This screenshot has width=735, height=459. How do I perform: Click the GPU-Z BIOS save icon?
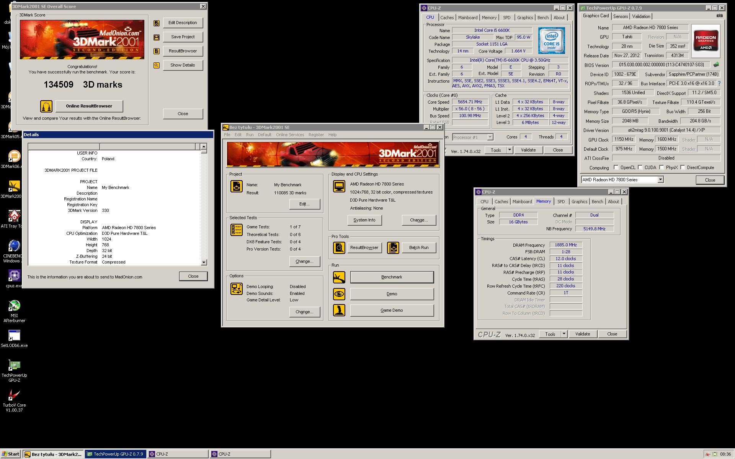pos(716,65)
